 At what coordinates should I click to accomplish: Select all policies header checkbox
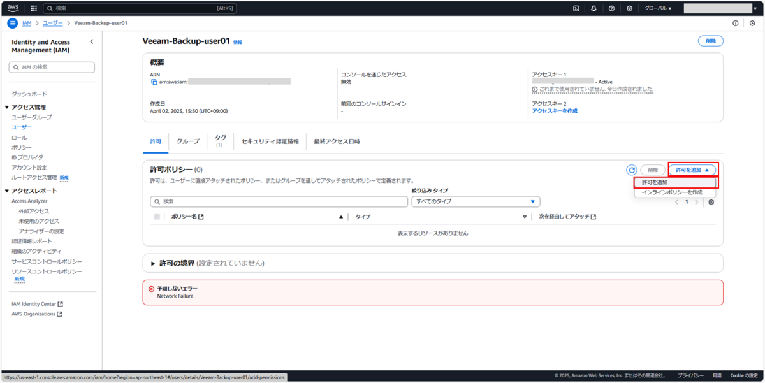tap(157, 217)
